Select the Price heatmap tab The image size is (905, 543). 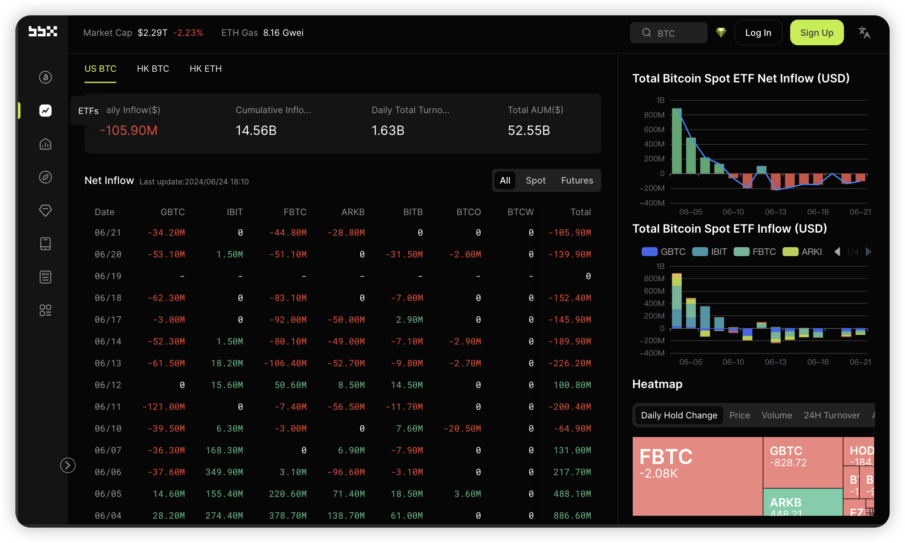[x=739, y=415]
